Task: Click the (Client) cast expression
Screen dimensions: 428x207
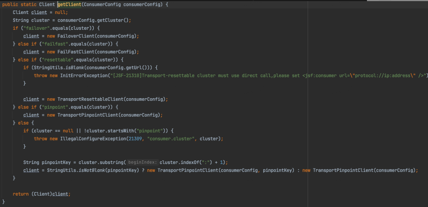Action: pos(42,194)
